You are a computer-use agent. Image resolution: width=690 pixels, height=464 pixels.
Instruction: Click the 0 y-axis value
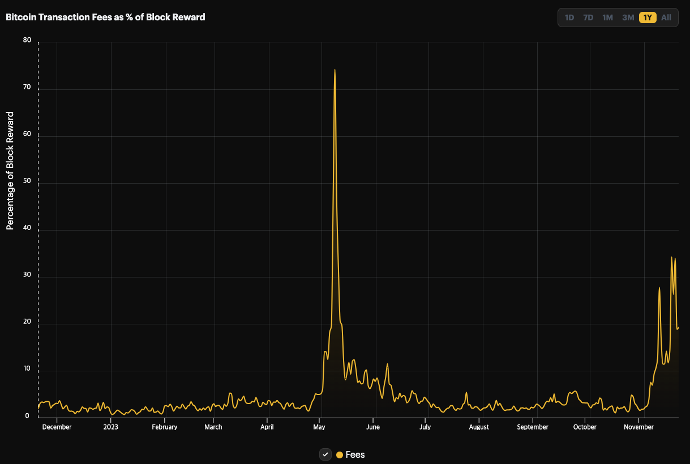point(27,415)
